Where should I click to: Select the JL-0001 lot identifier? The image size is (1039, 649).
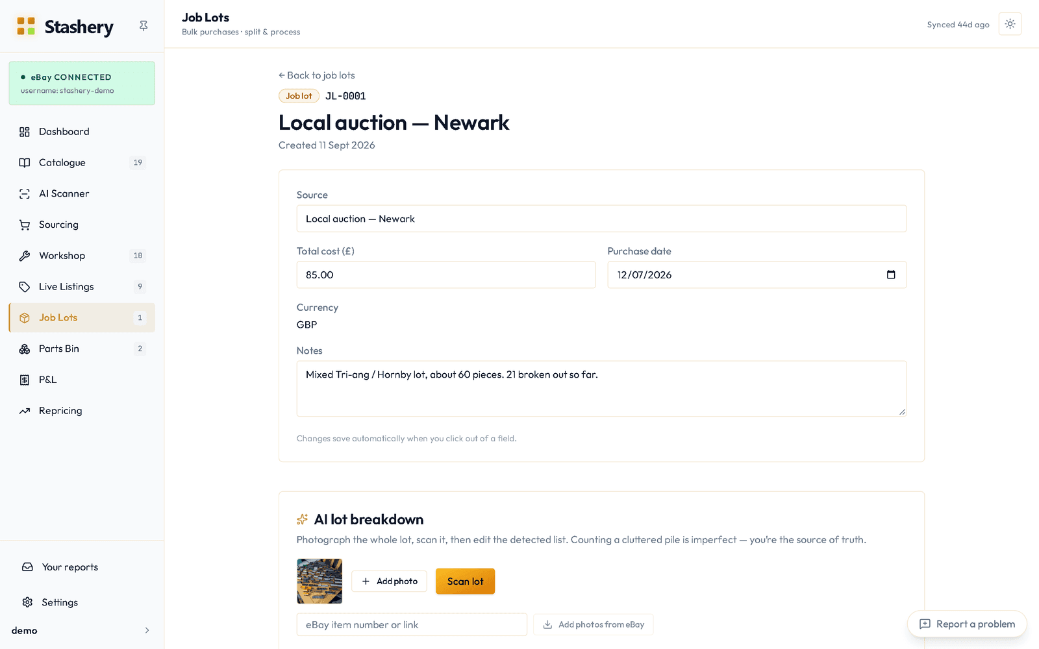pos(345,96)
